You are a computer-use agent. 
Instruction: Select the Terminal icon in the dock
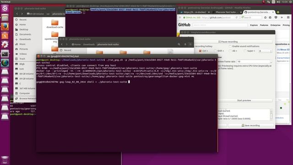(x=5, y=54)
